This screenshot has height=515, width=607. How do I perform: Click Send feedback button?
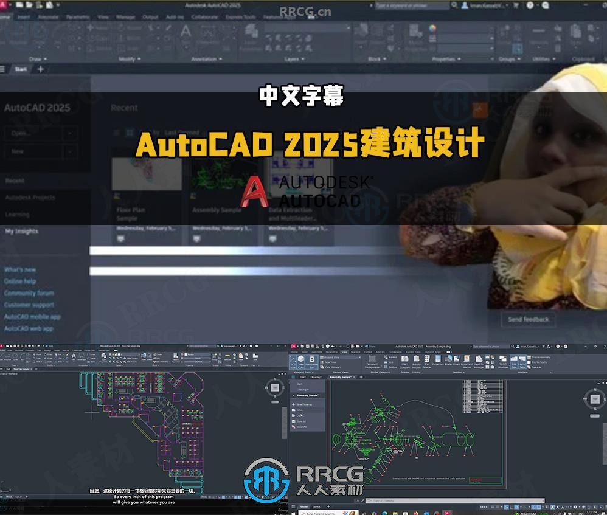(528, 320)
